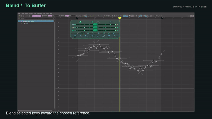This screenshot has width=212, height=119.
Task: Click the arch curve tool icon in widget
Action: 109,36
